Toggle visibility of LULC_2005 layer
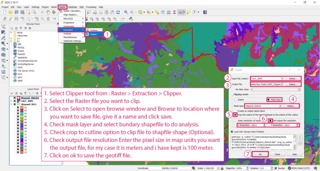Screen dimensions: 320x171 15,101
